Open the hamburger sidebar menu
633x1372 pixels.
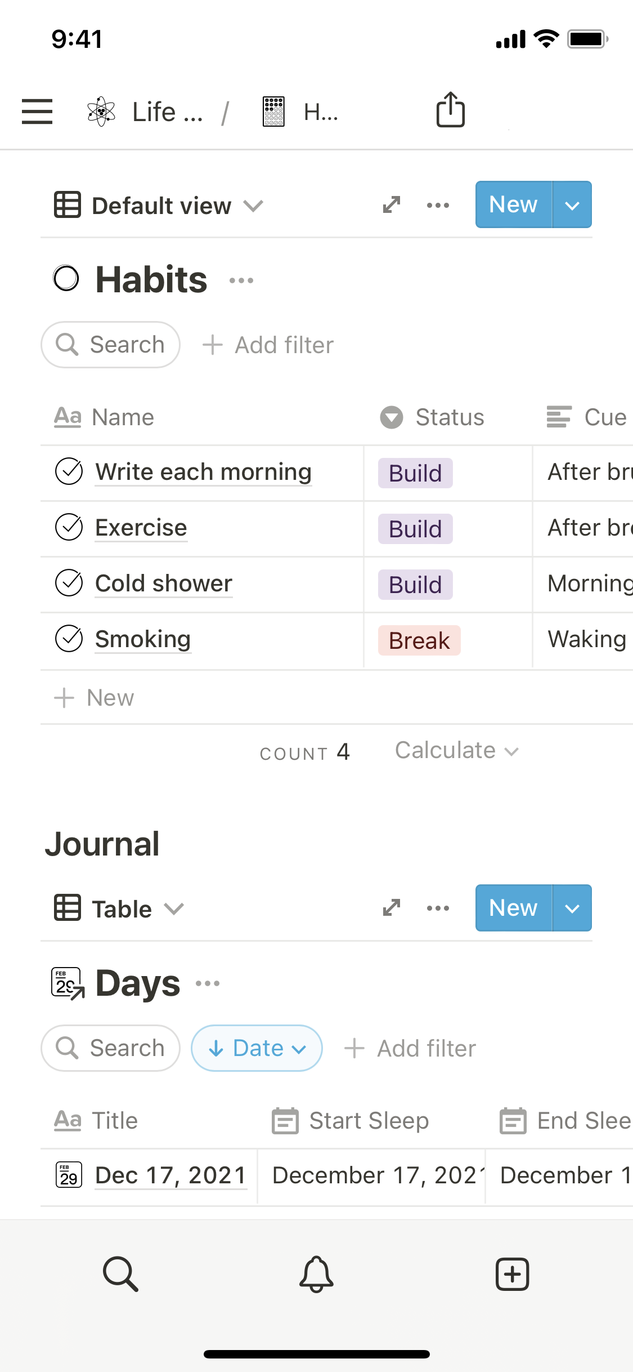[x=37, y=111]
